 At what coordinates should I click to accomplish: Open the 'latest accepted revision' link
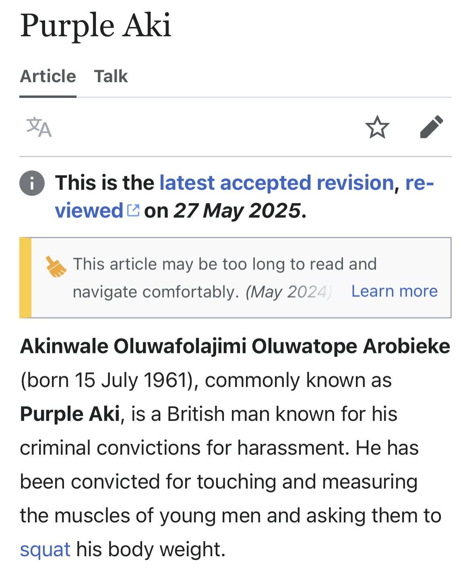[x=277, y=183]
